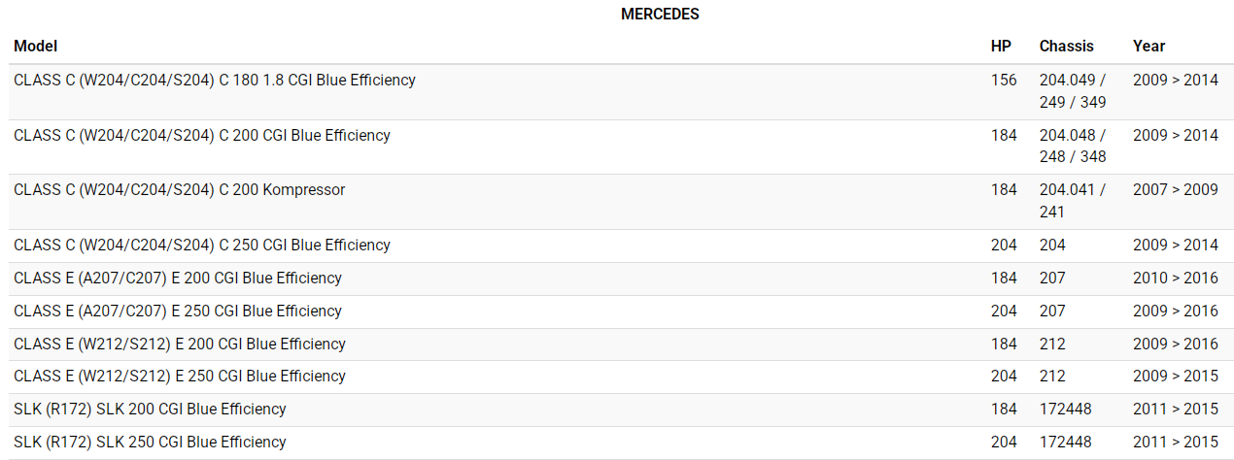The width and height of the screenshot is (1234, 460).
Task: Select the C 180 1.8 CGI row
Action: click(215, 81)
